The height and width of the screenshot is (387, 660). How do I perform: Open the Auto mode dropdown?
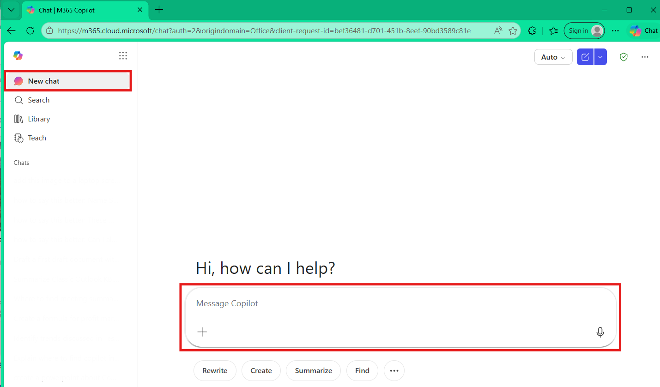click(553, 57)
